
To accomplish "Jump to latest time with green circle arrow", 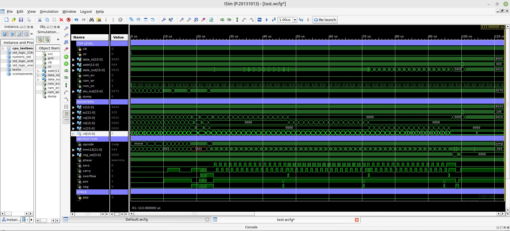I will pyautogui.click(x=66, y=64).
